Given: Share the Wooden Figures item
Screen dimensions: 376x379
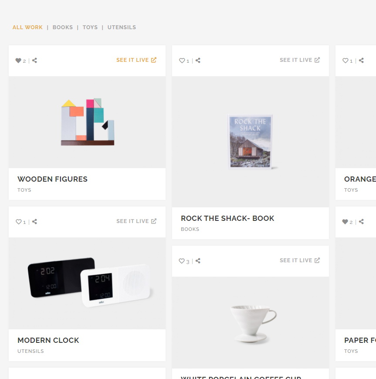Looking at the screenshot, I should click(34, 61).
